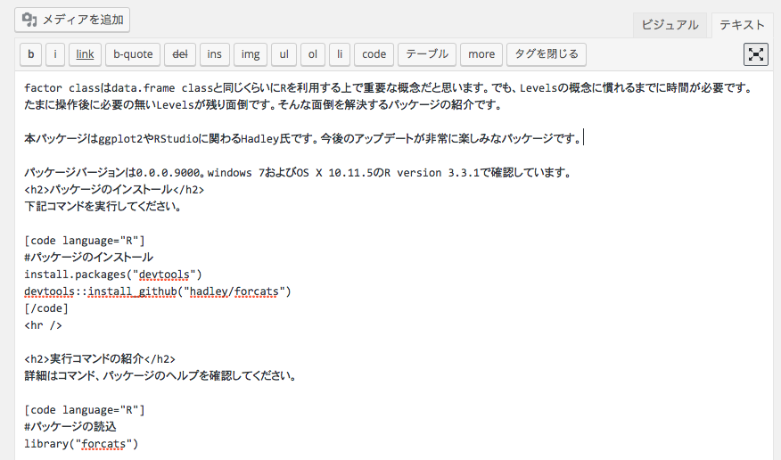Click the <h2>実行コマンドの紹介</h2> line
Viewport: 781px width, 460px height.
100,359
